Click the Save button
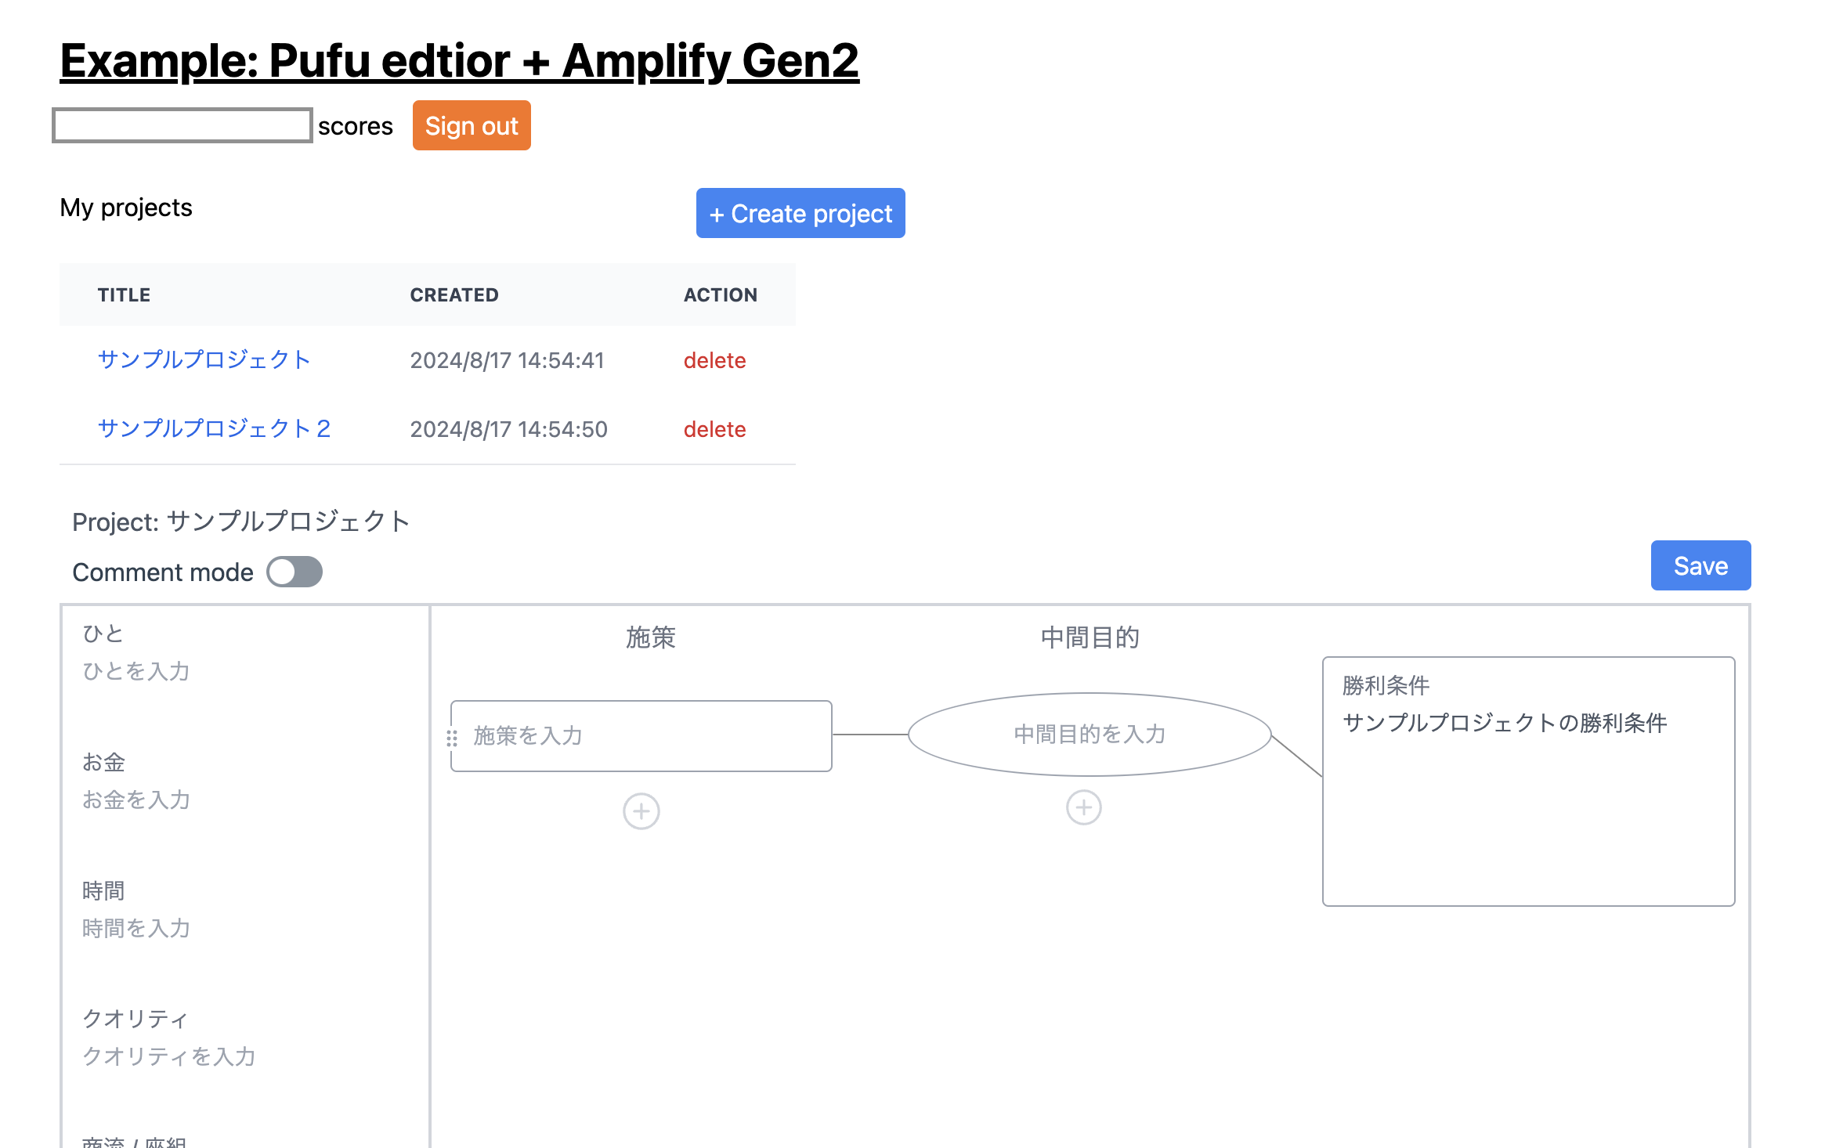Image resolution: width=1825 pixels, height=1148 pixels. [1700, 565]
